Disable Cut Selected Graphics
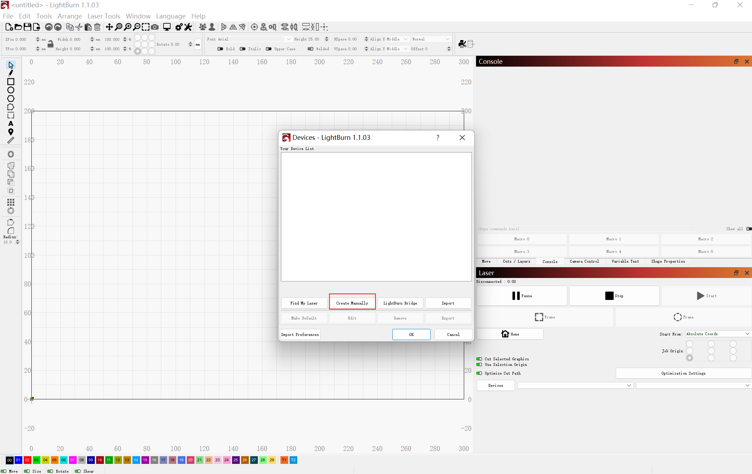Image resolution: width=752 pixels, height=474 pixels. [x=479, y=359]
